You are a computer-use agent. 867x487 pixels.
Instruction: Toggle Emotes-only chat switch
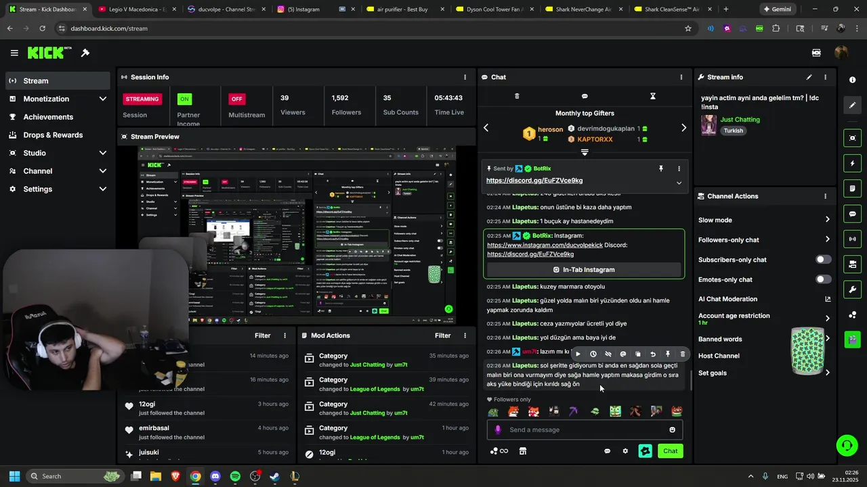point(823,279)
